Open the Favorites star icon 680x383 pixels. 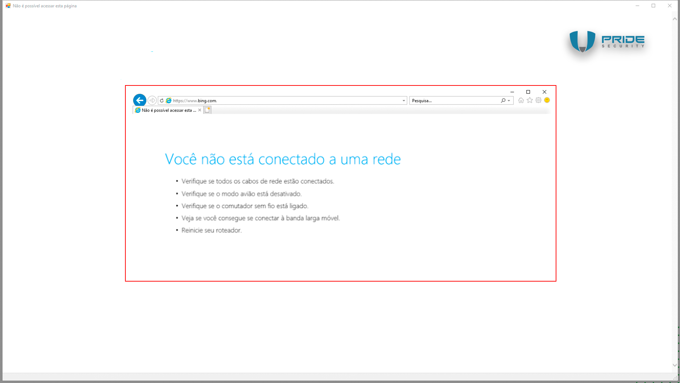coord(529,100)
